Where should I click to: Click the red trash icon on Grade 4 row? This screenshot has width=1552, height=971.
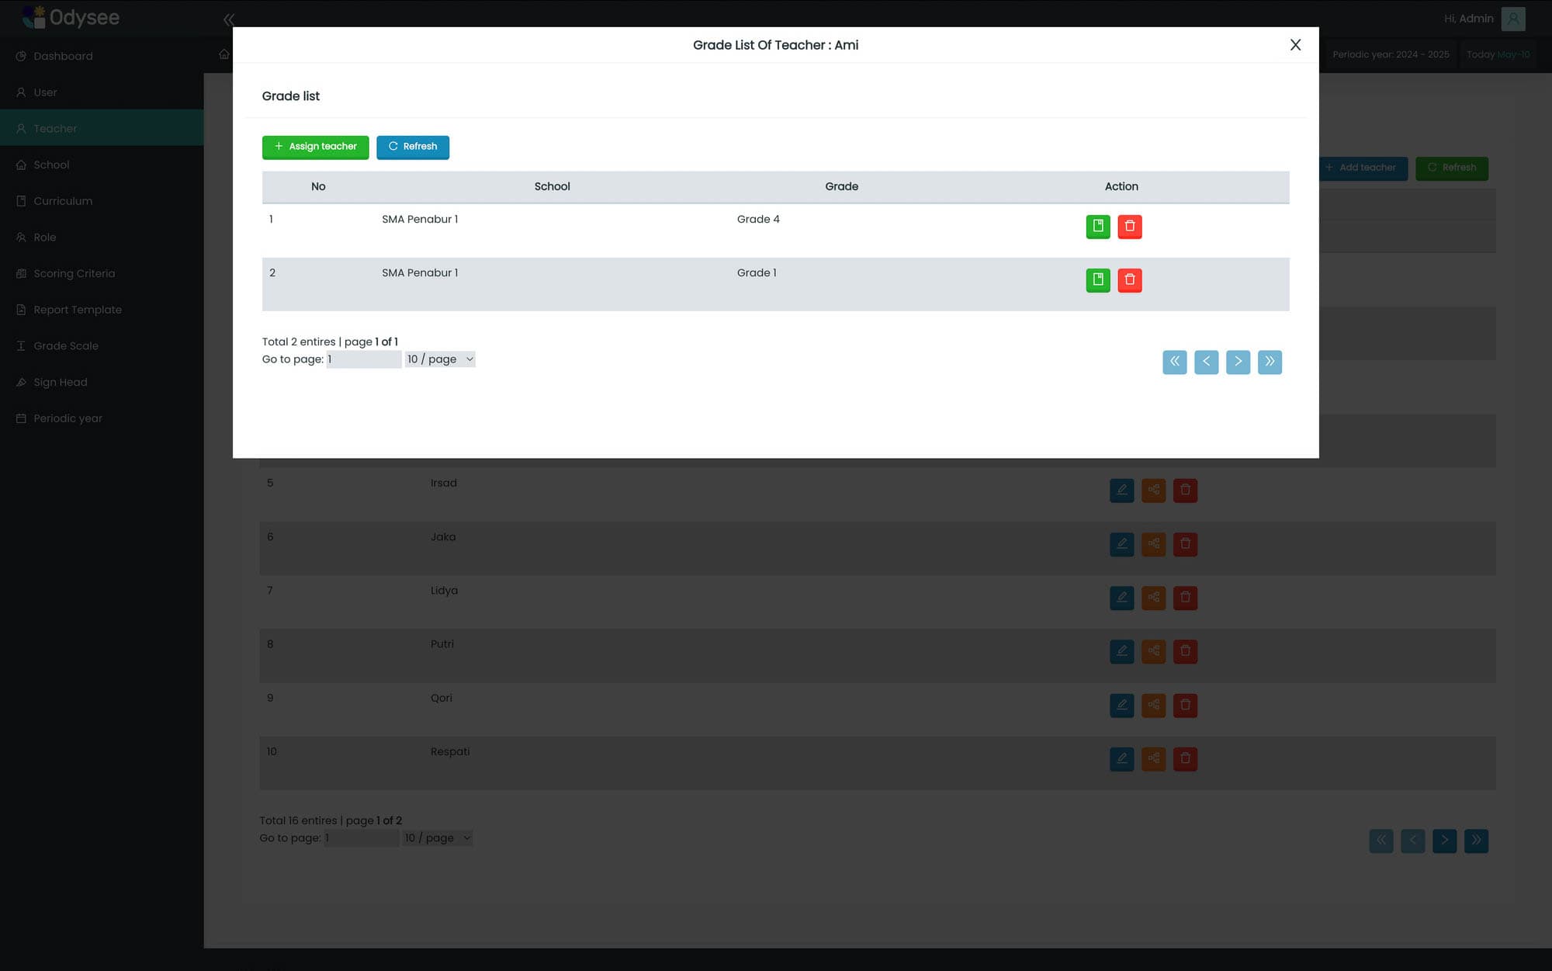point(1130,227)
